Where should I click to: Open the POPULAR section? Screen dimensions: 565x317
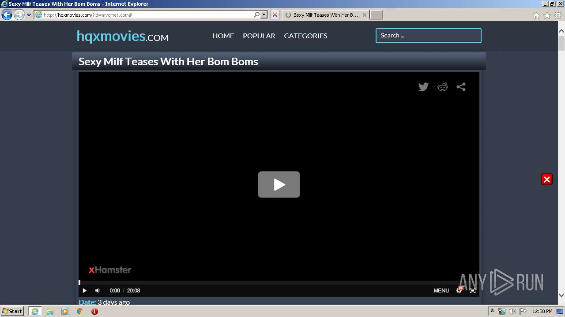(259, 36)
